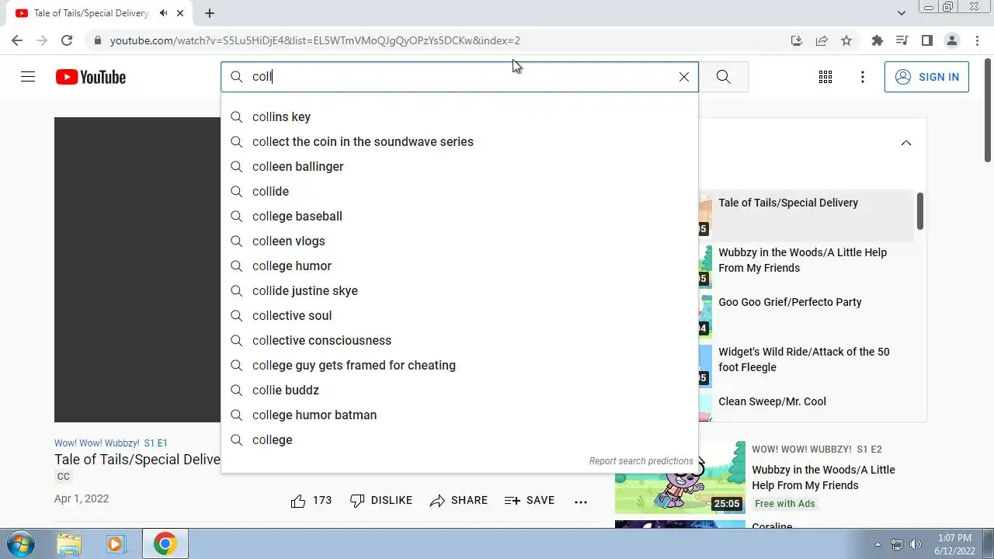Viewport: 994px width, 559px height.
Task: Clear the search box with X icon
Action: pos(684,77)
